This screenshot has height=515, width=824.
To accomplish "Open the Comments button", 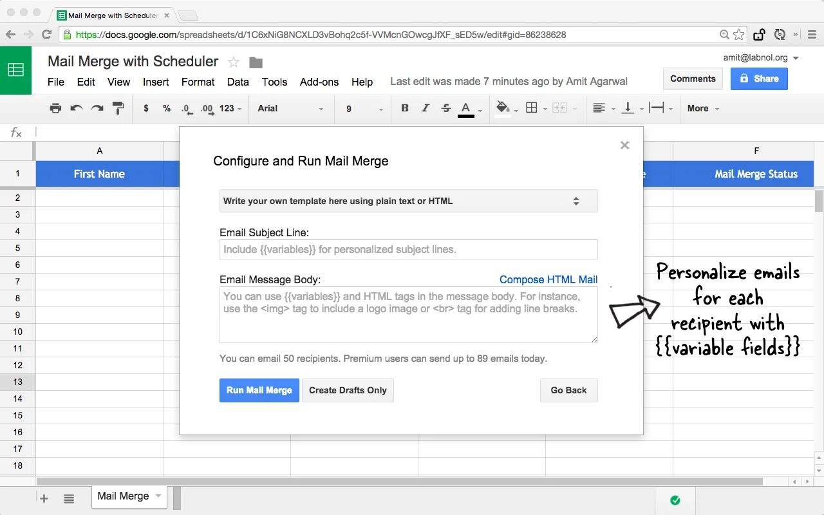I will pos(693,79).
